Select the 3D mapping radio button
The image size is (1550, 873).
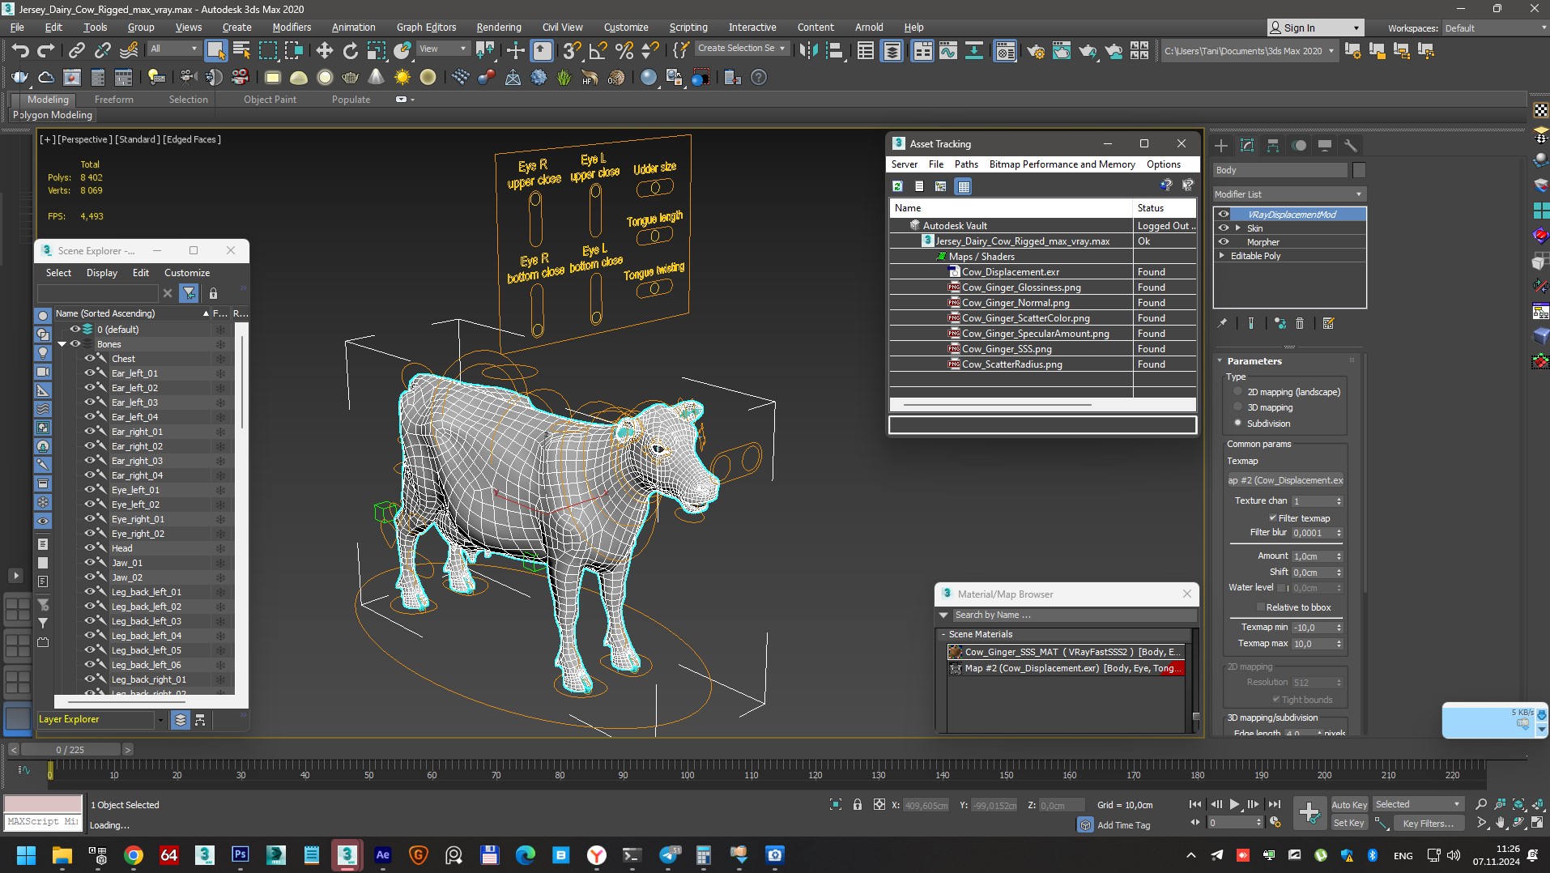[1237, 407]
